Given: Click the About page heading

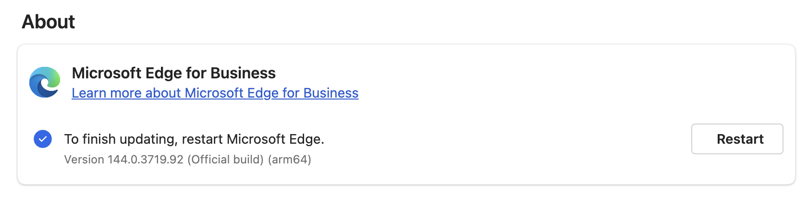Looking at the screenshot, I should pos(49,22).
